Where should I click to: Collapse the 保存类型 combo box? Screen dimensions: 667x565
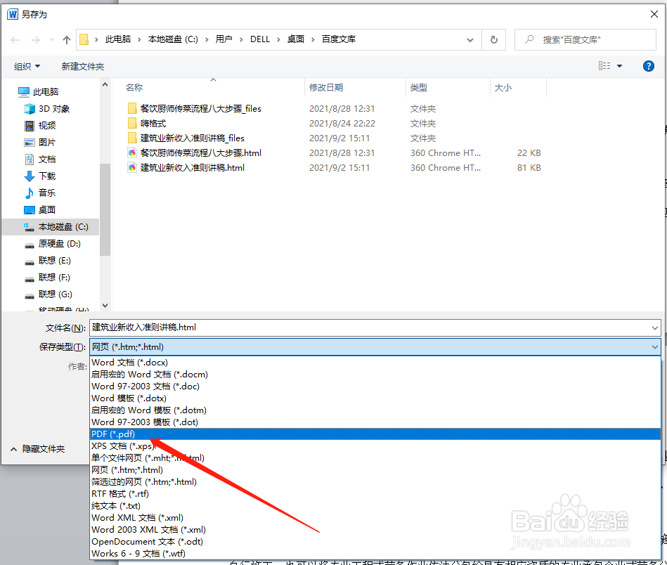(x=654, y=347)
